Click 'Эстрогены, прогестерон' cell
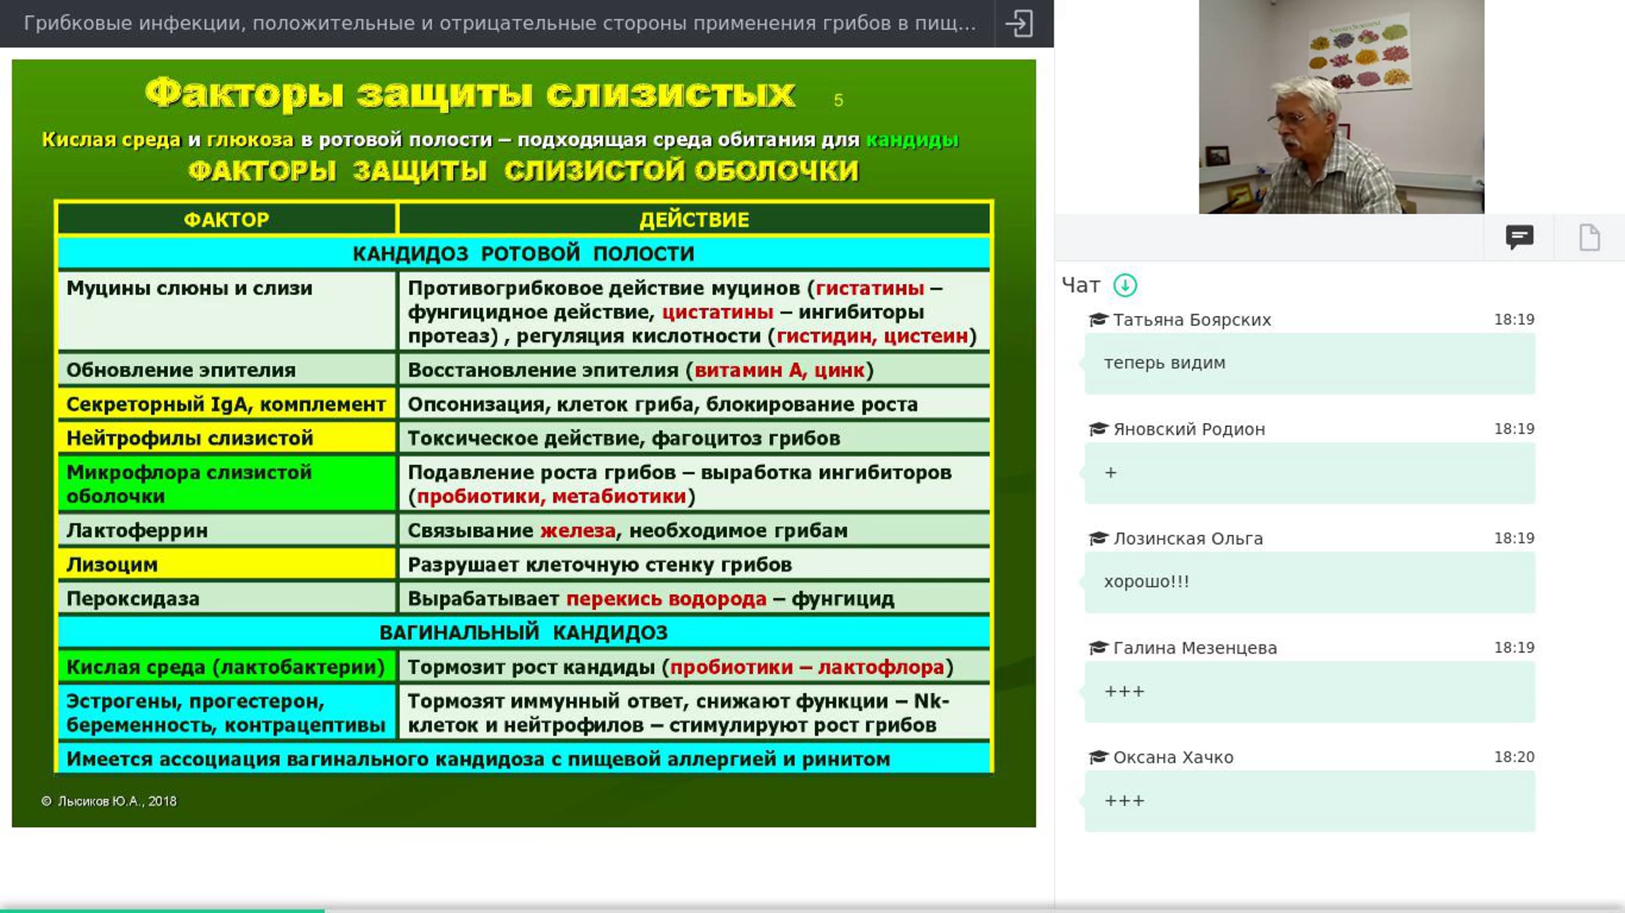Screen dimensions: 1625x913 coord(226,713)
